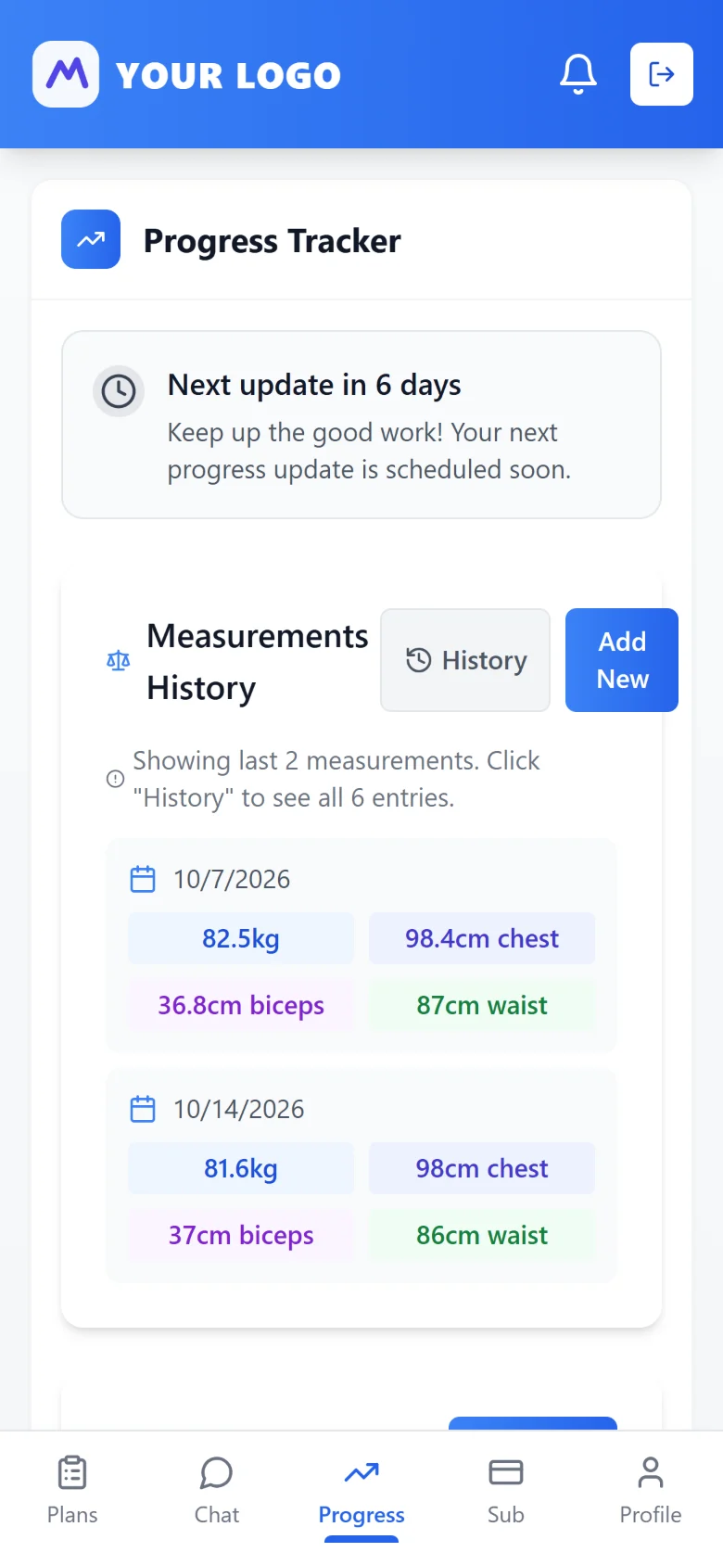Click the Showing last 2 measurements note
The width and height of the screenshot is (723, 1565).
click(336, 779)
